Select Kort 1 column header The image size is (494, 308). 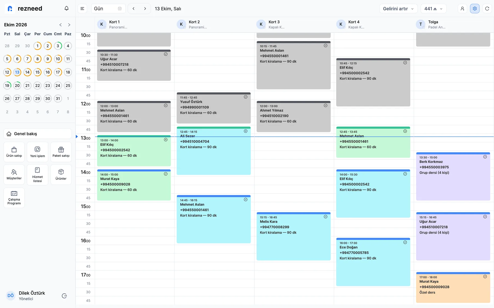[134, 24]
